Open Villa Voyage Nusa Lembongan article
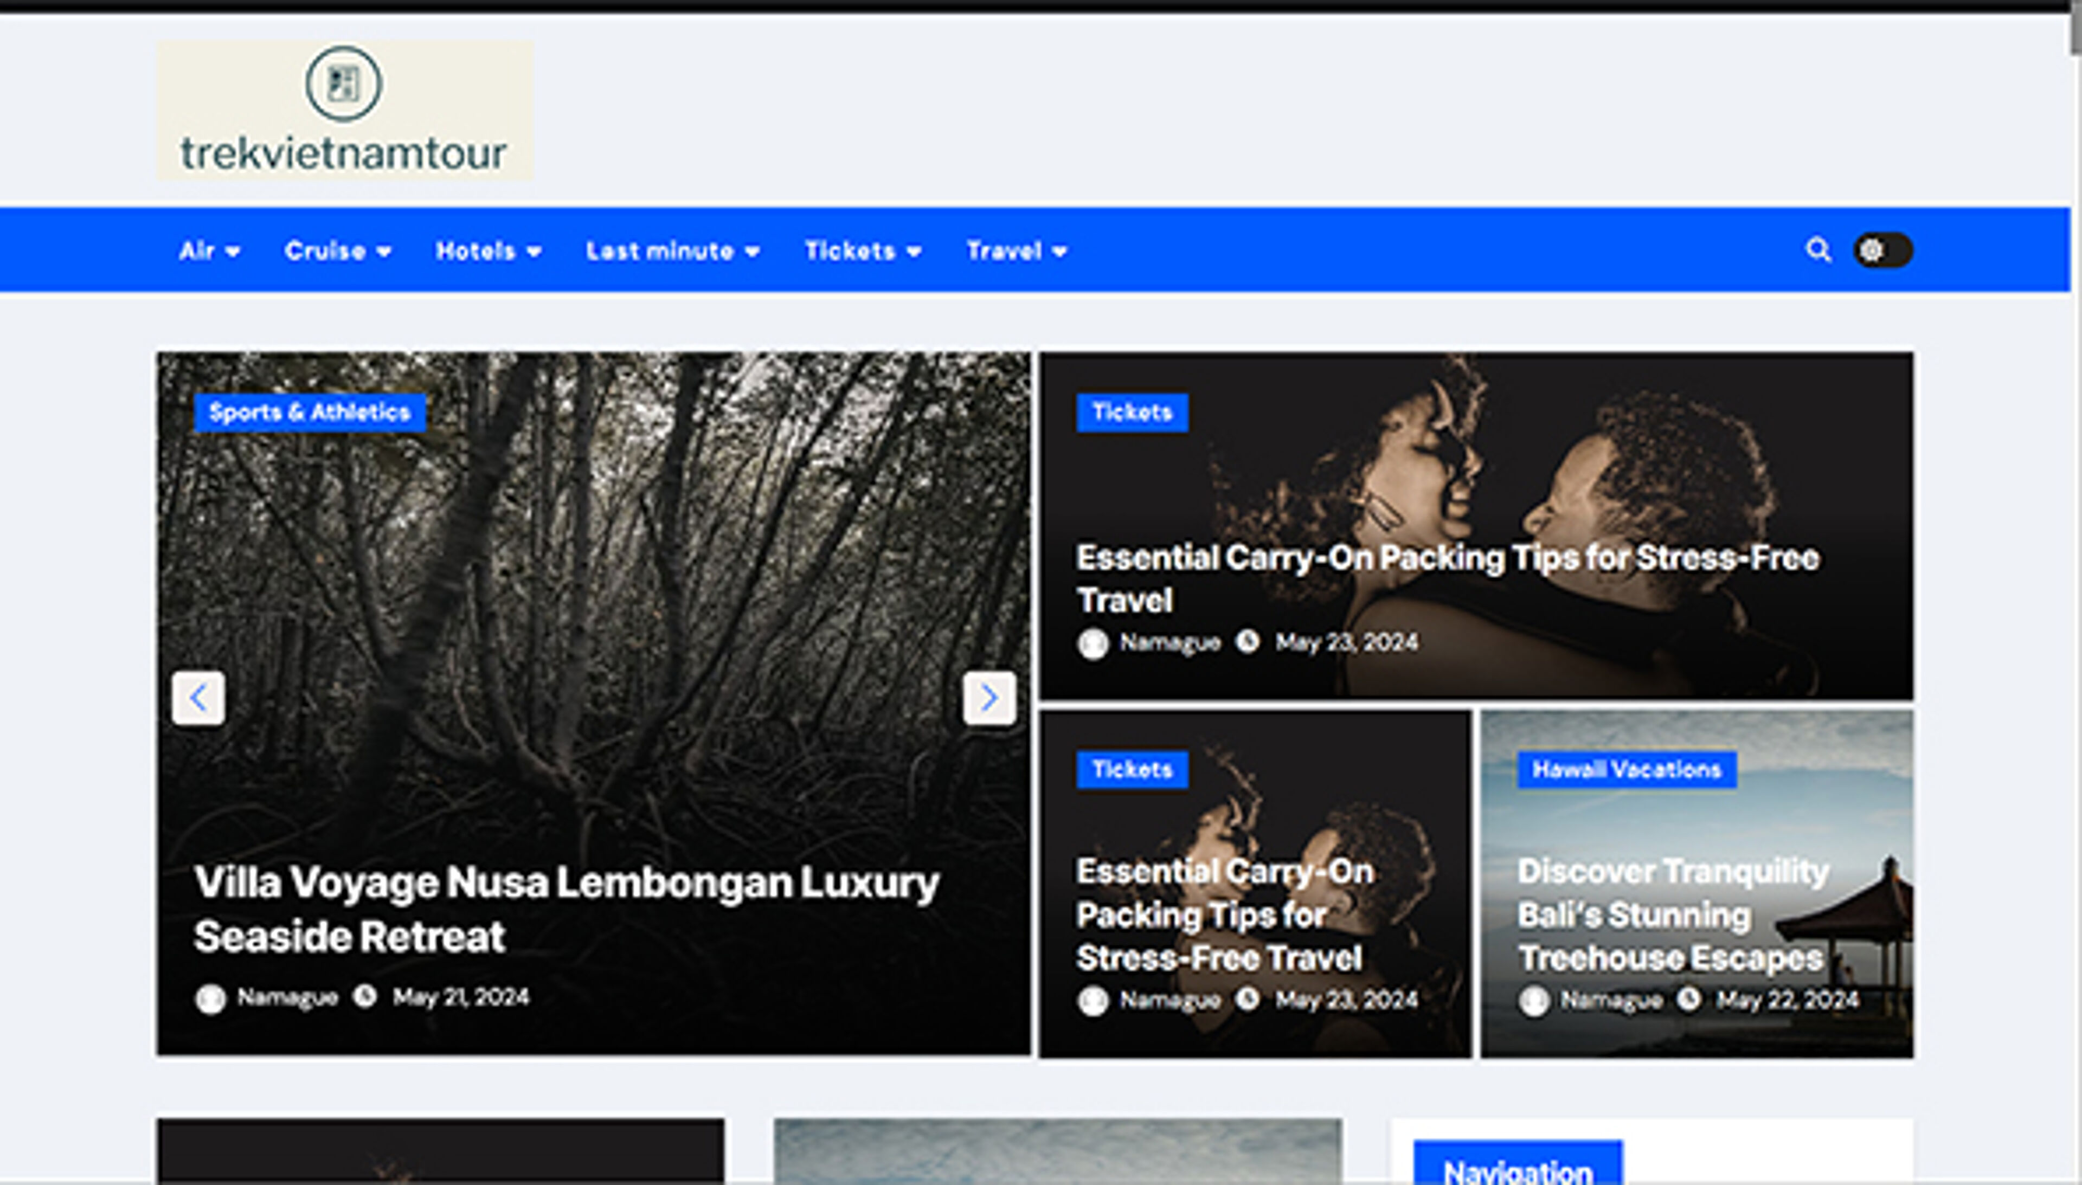This screenshot has width=2082, height=1185. pos(566,909)
